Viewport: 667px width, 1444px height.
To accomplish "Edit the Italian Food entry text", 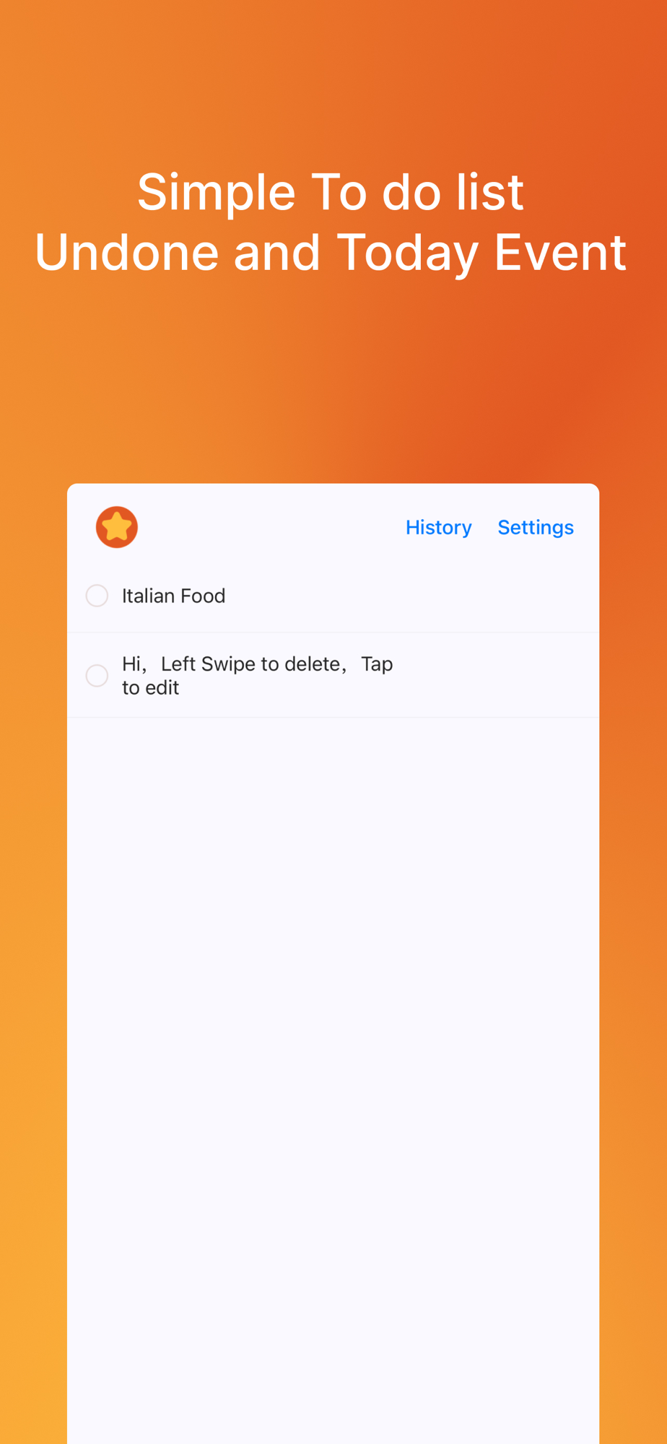I will coord(173,596).
